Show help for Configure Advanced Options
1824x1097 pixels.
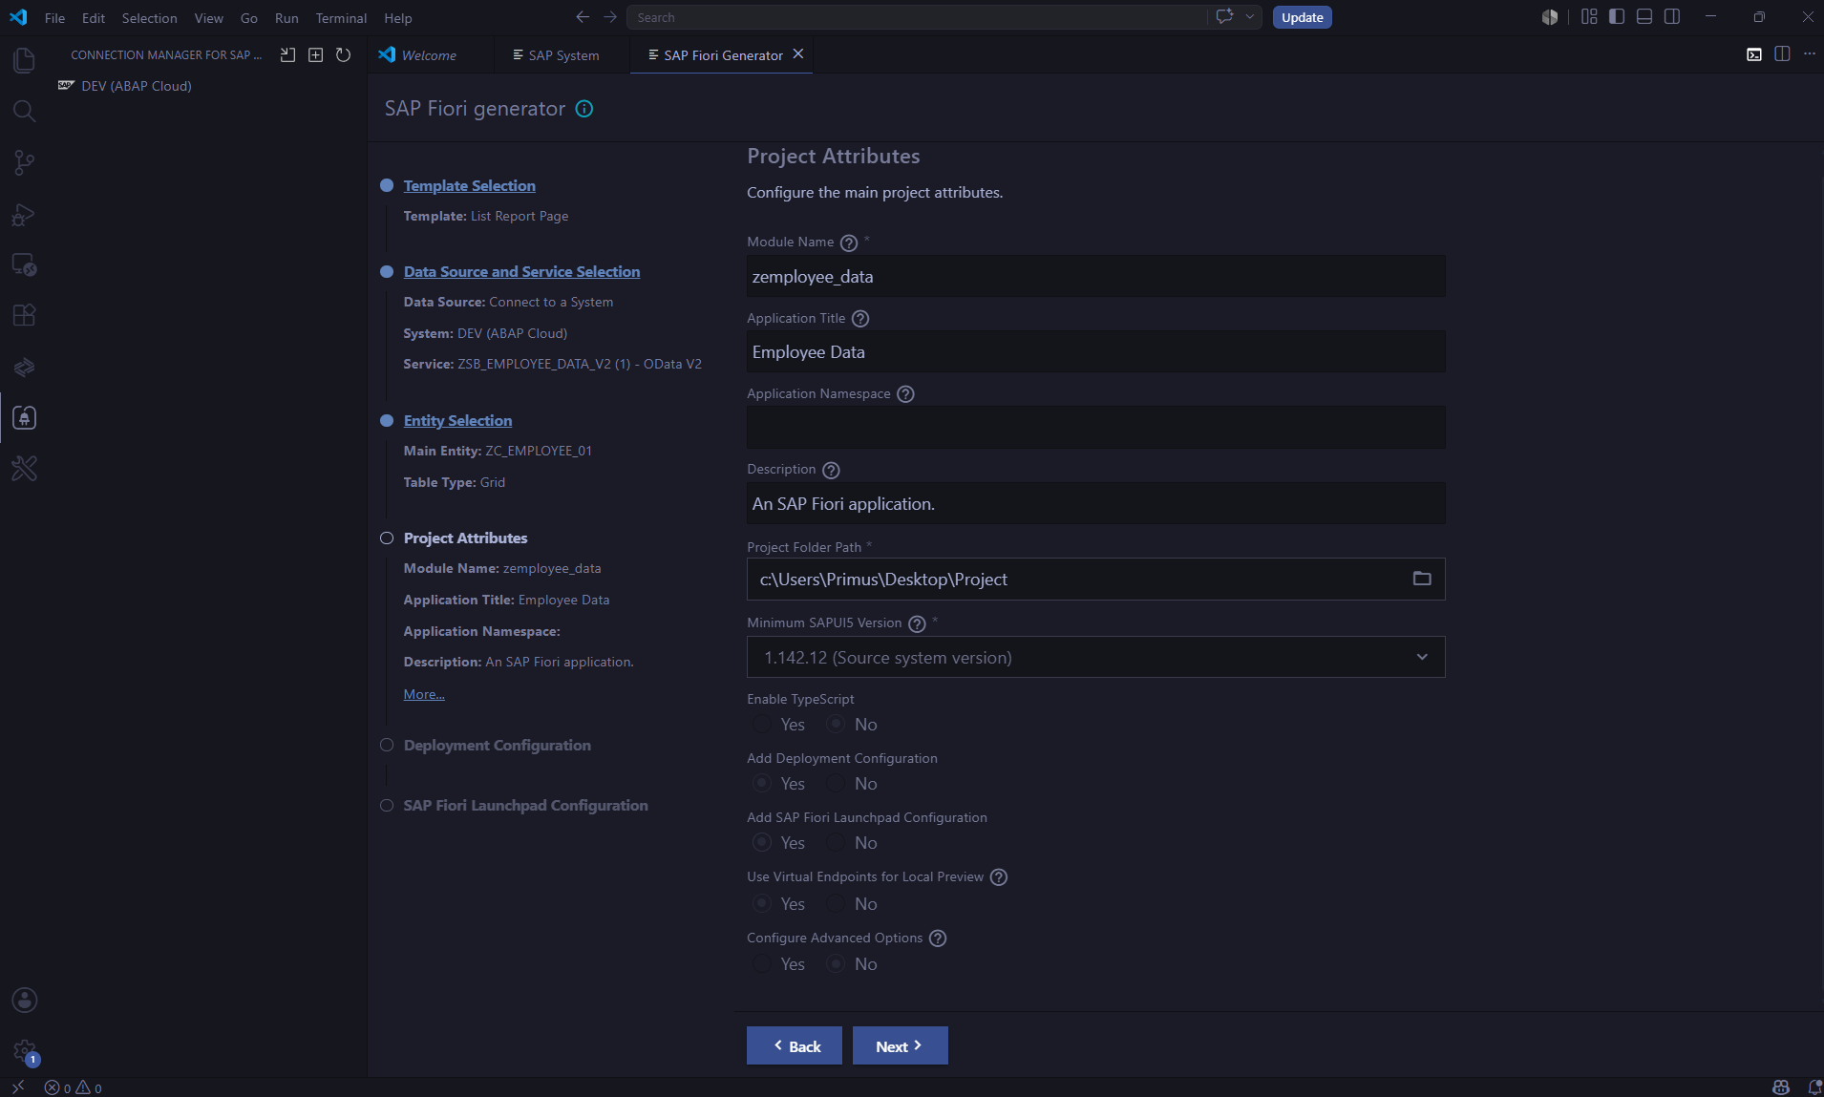pyautogui.click(x=938, y=939)
